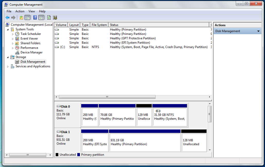Screen dimensions: 265x167
Task: Select the 129 MB unallocated block on Disk 0
Action: click(144, 115)
